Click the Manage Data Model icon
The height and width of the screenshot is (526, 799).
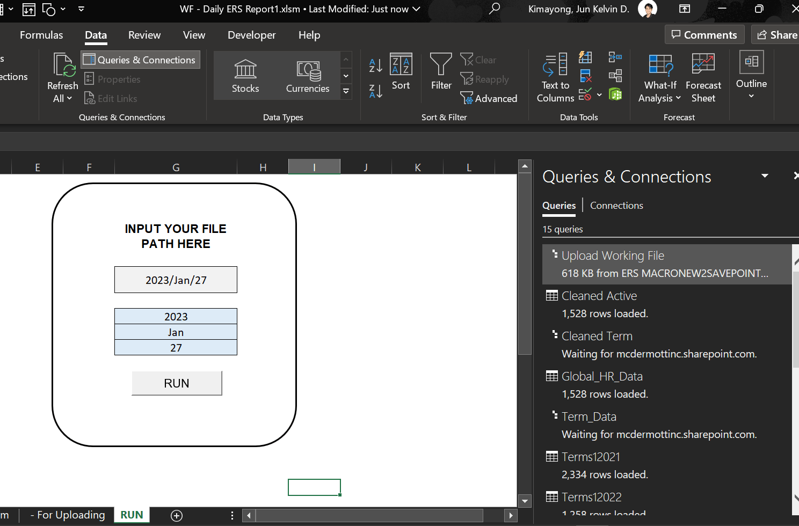tap(615, 95)
